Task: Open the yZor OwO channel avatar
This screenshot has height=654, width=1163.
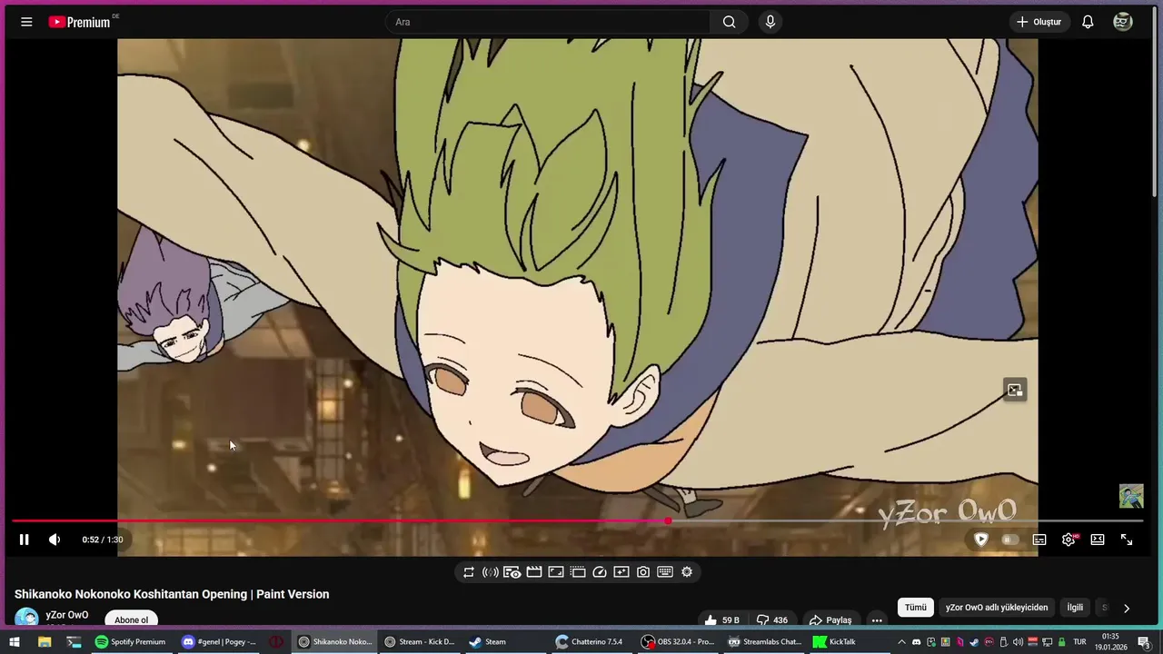Action: pos(26,617)
